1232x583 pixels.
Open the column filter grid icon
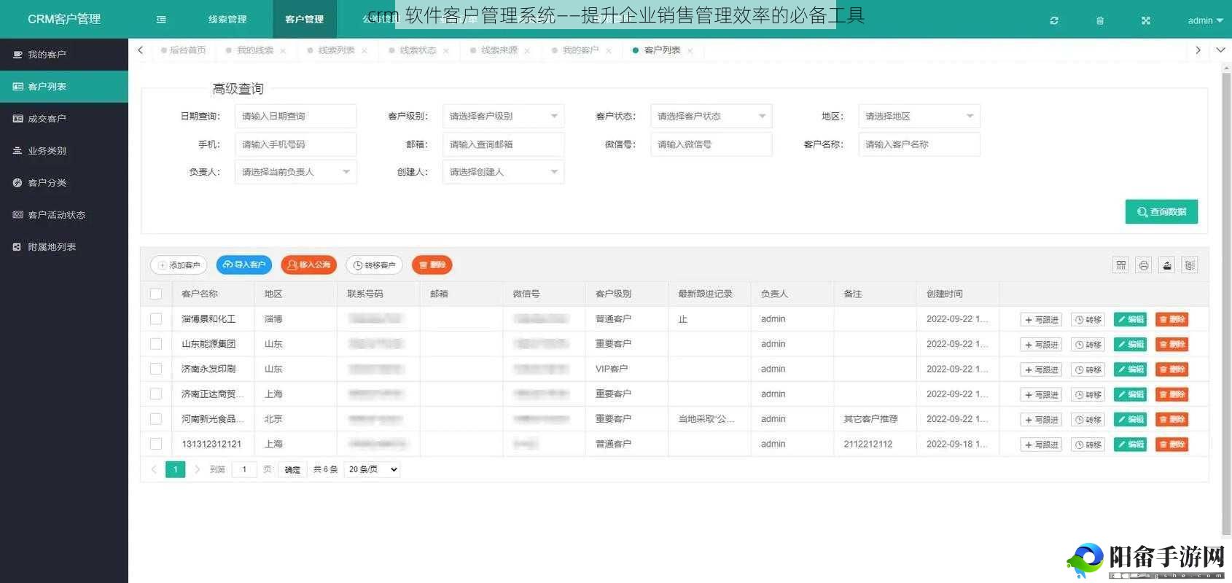coord(1121,265)
